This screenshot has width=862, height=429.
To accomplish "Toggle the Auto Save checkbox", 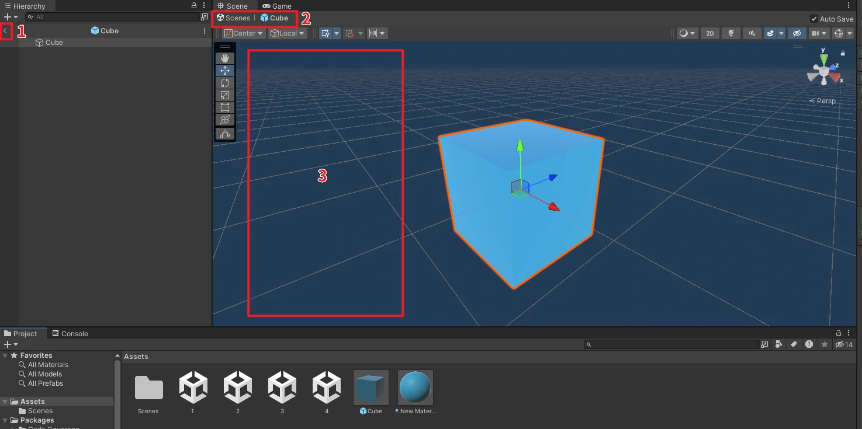I will [x=814, y=19].
